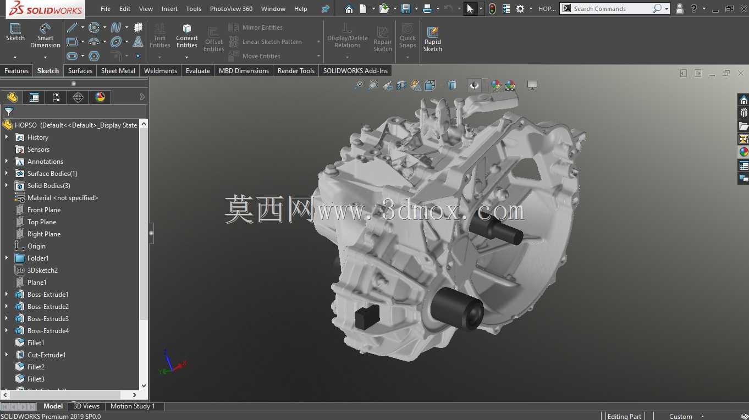Click Zoom to Area in view toolbar

coord(373,85)
